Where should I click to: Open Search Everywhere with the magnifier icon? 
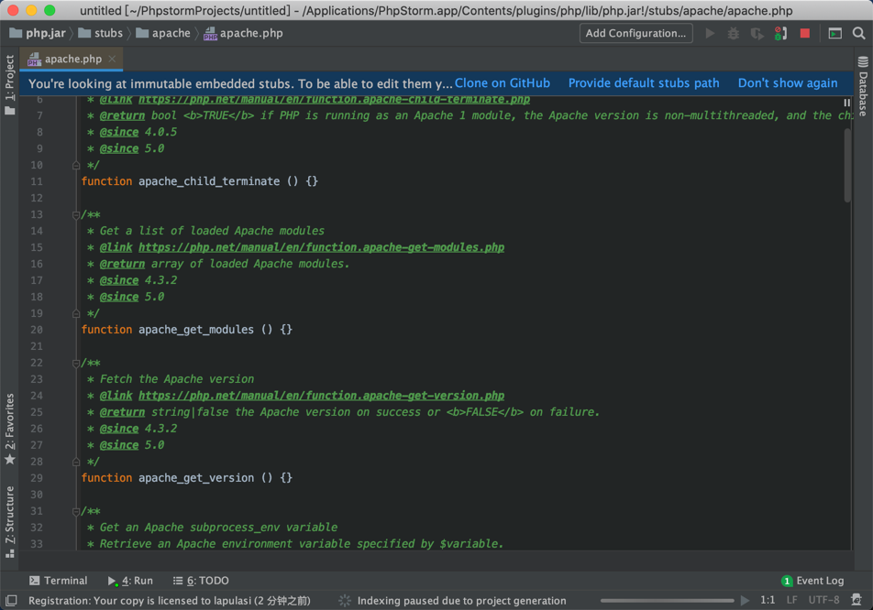point(857,33)
